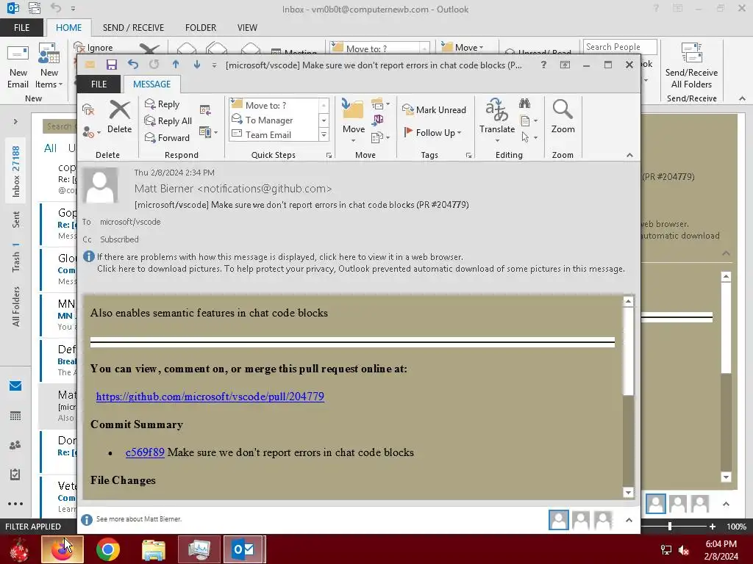Open the Move folder dropdown in message window
Screen dimensions: 753x564
[354, 121]
